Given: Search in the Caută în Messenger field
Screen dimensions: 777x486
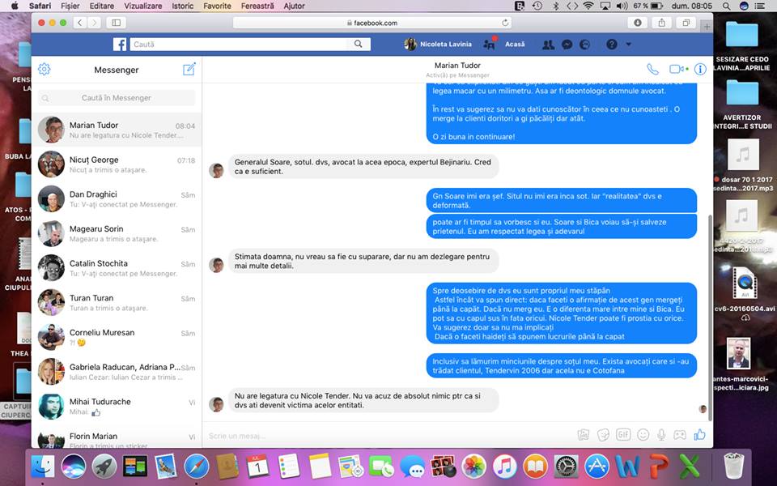Looking at the screenshot, I should [x=117, y=98].
